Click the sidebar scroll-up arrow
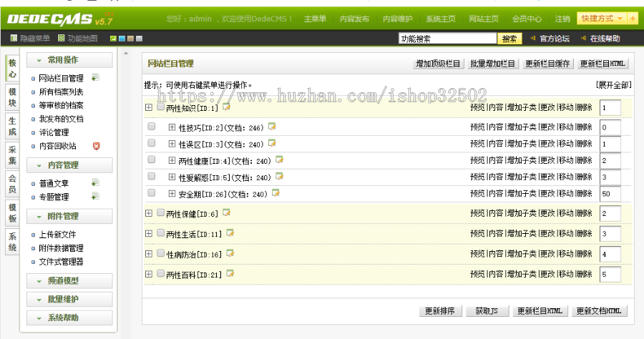Viewport: 644px width, 339px height. (x=126, y=54)
